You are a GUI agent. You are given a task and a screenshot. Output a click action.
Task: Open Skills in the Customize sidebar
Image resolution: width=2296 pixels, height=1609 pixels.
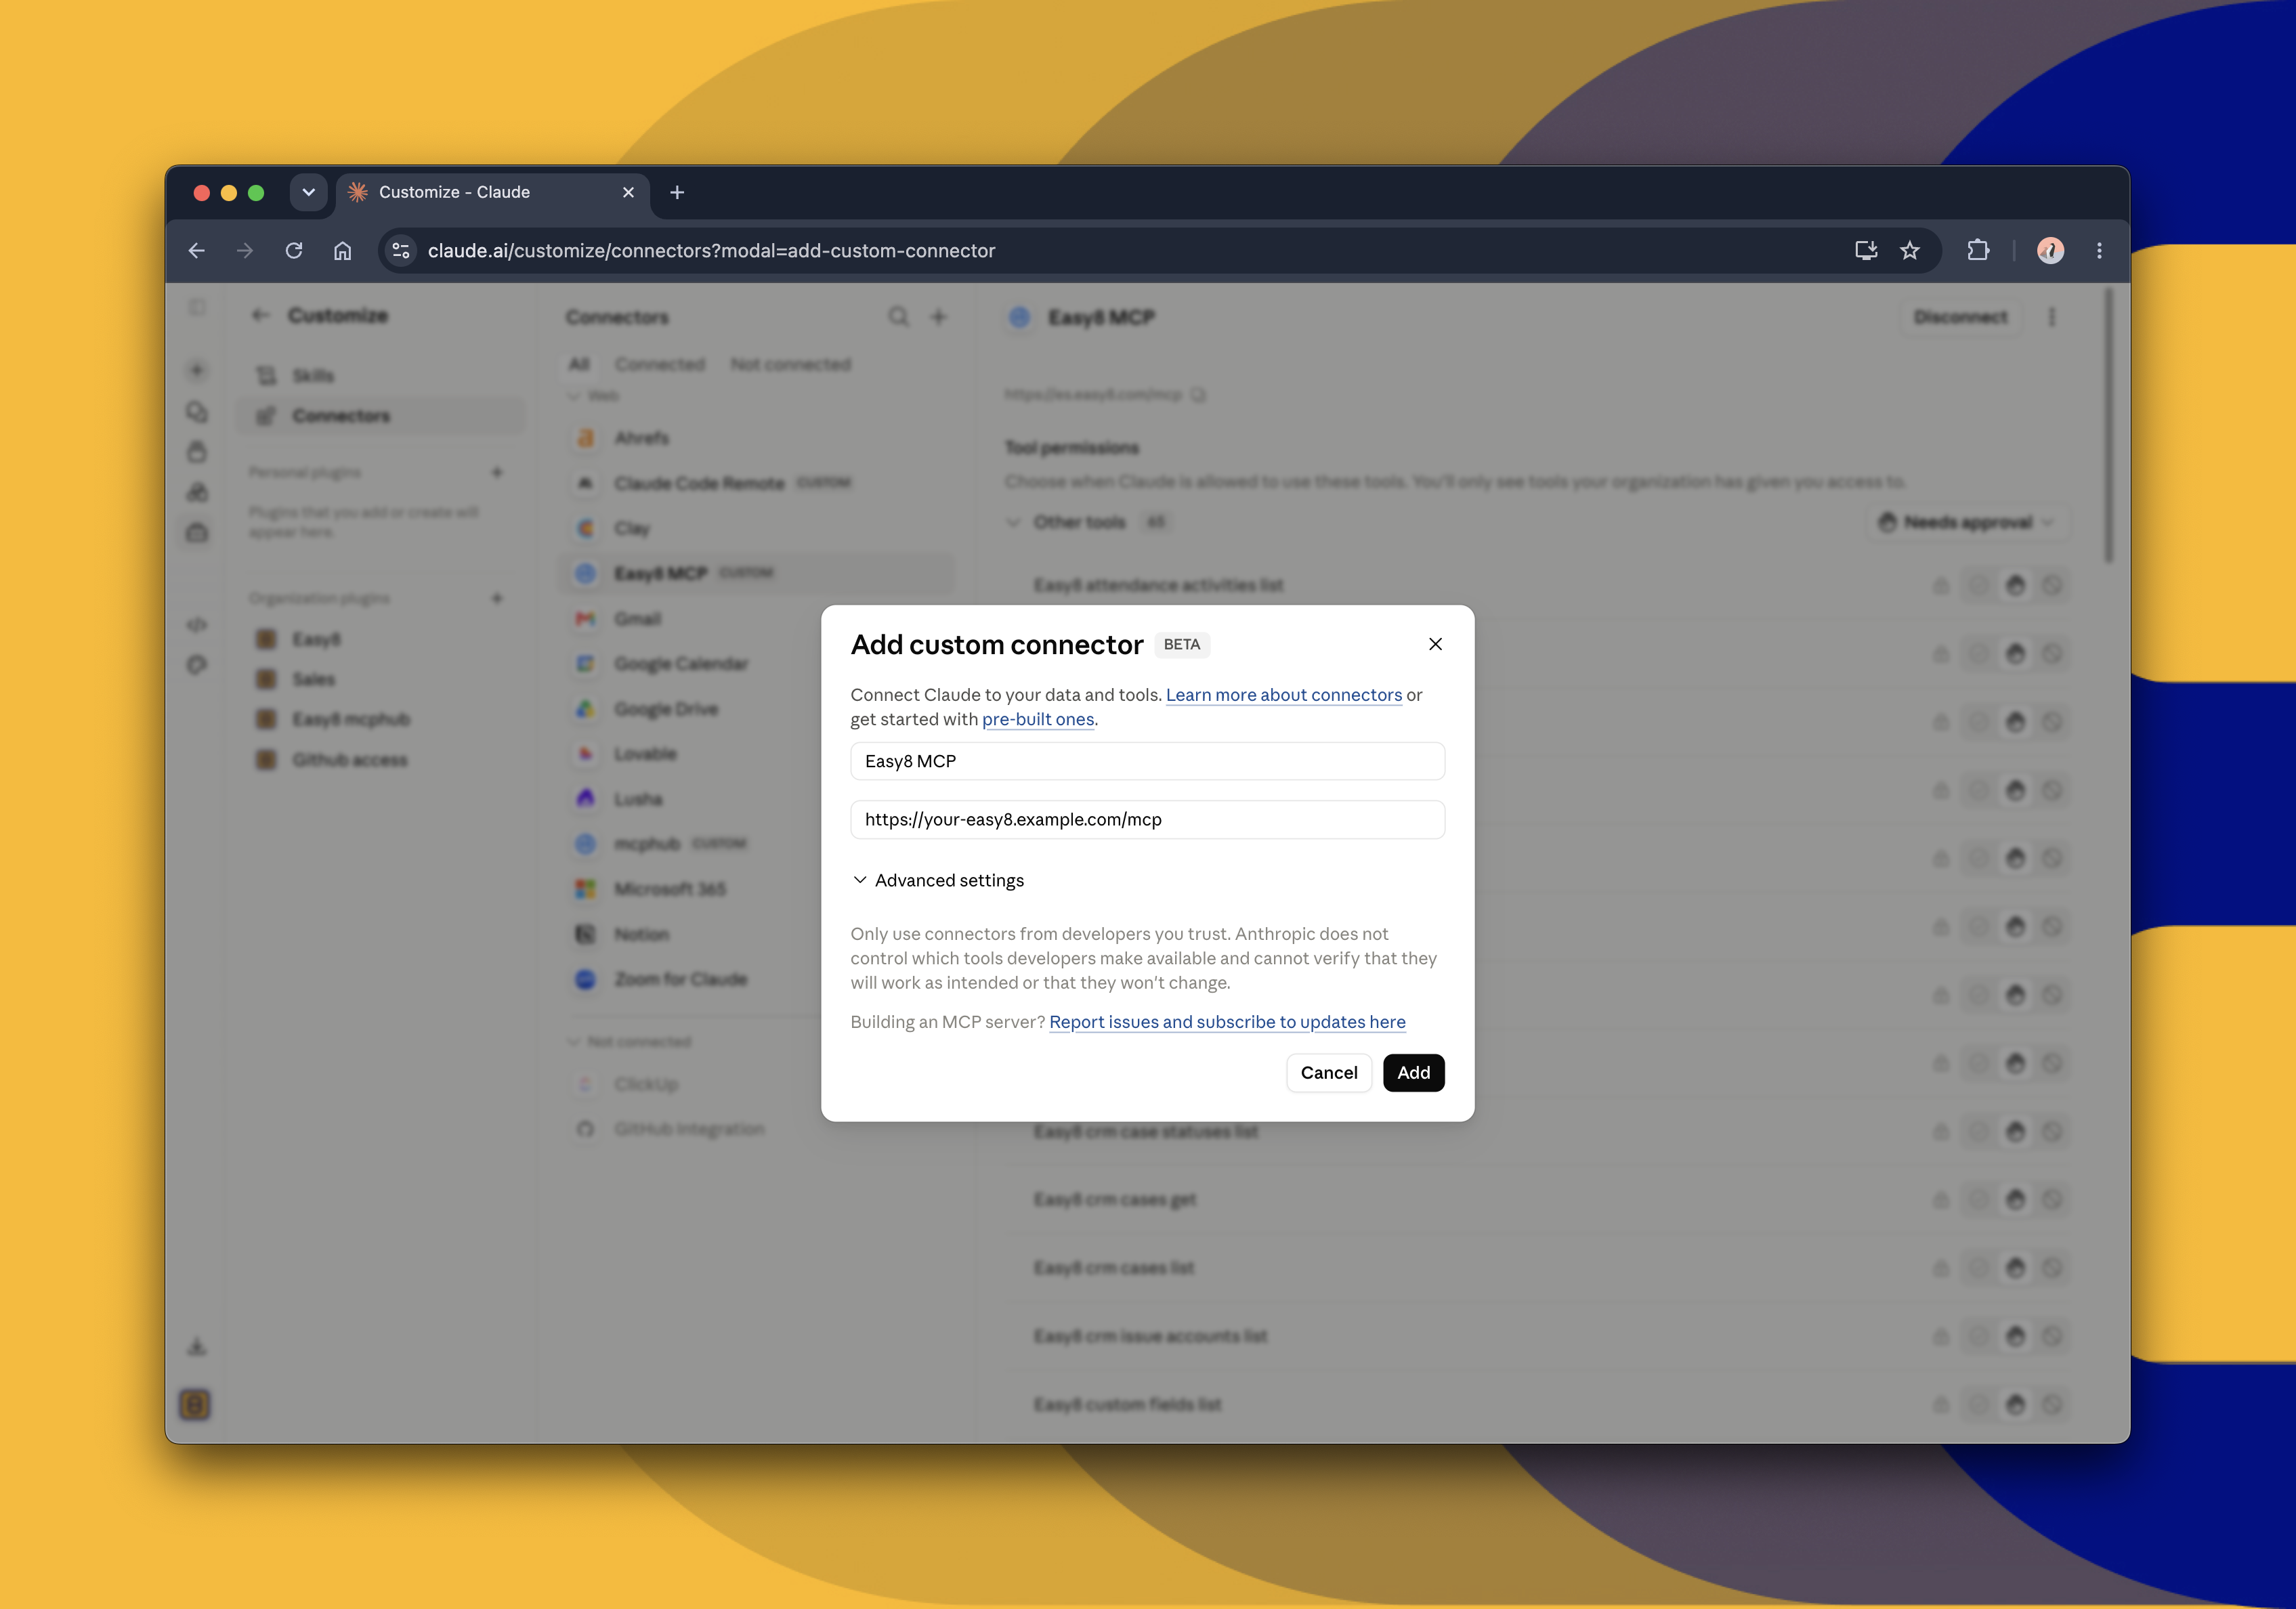click(x=380, y=376)
